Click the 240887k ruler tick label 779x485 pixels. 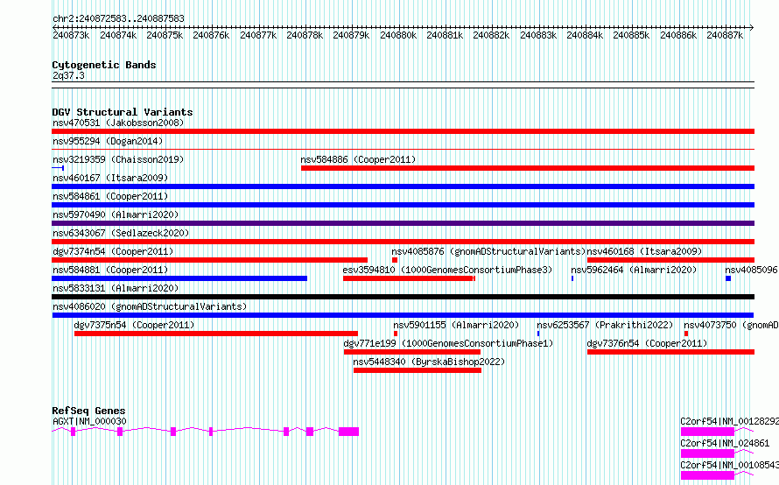725,35
